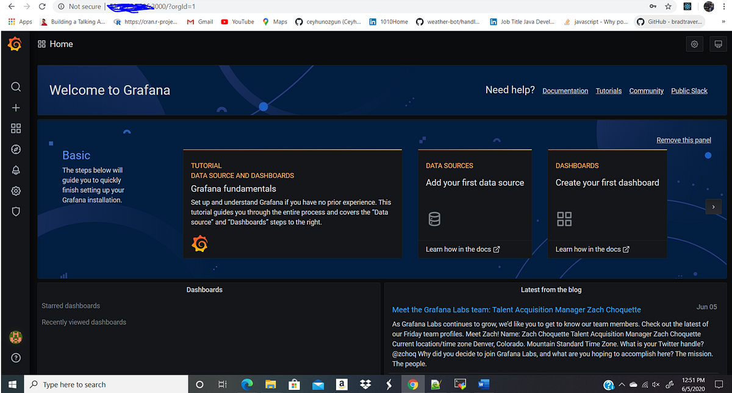Select the Explore compass icon
Viewport: 732px width, 393px height.
pyautogui.click(x=15, y=149)
